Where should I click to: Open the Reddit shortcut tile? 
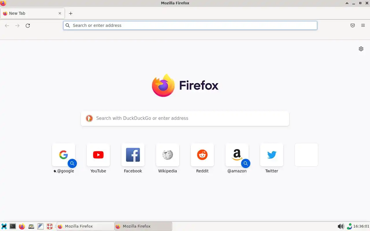(202, 155)
